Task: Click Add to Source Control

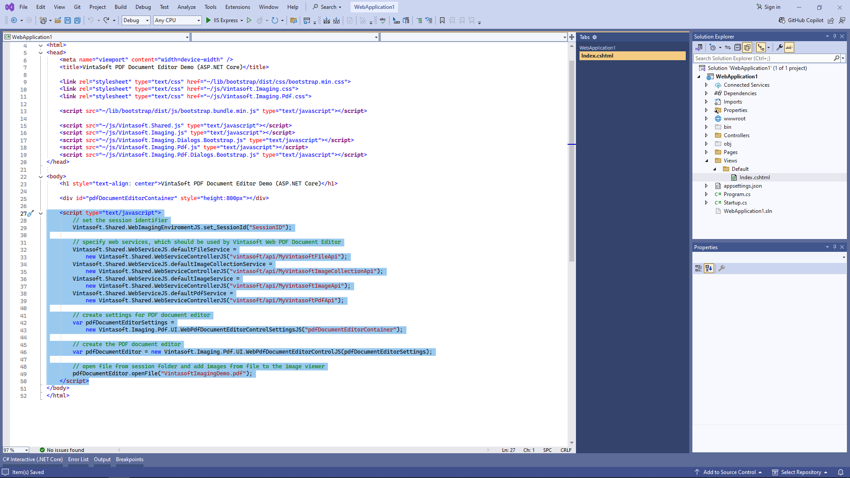Action: [x=729, y=472]
